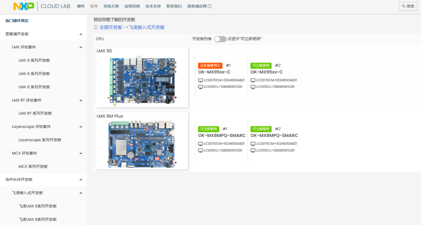
Task: Collapse the MCX 评估套件 group
Action: tap(81, 153)
